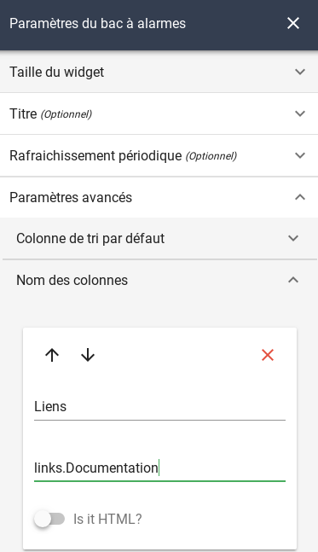Click the chevron next to Taille du widget
This screenshot has width=318, height=552.
[300, 72]
